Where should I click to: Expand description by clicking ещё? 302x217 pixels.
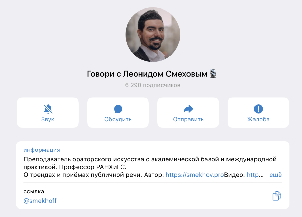[276, 175]
